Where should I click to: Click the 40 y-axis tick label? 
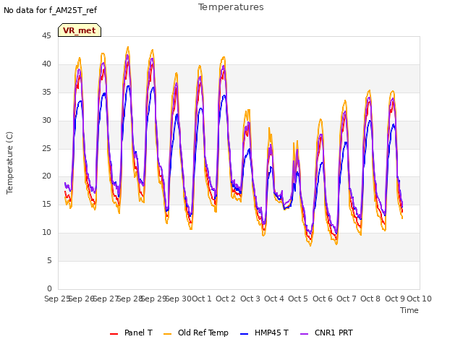(46, 64)
